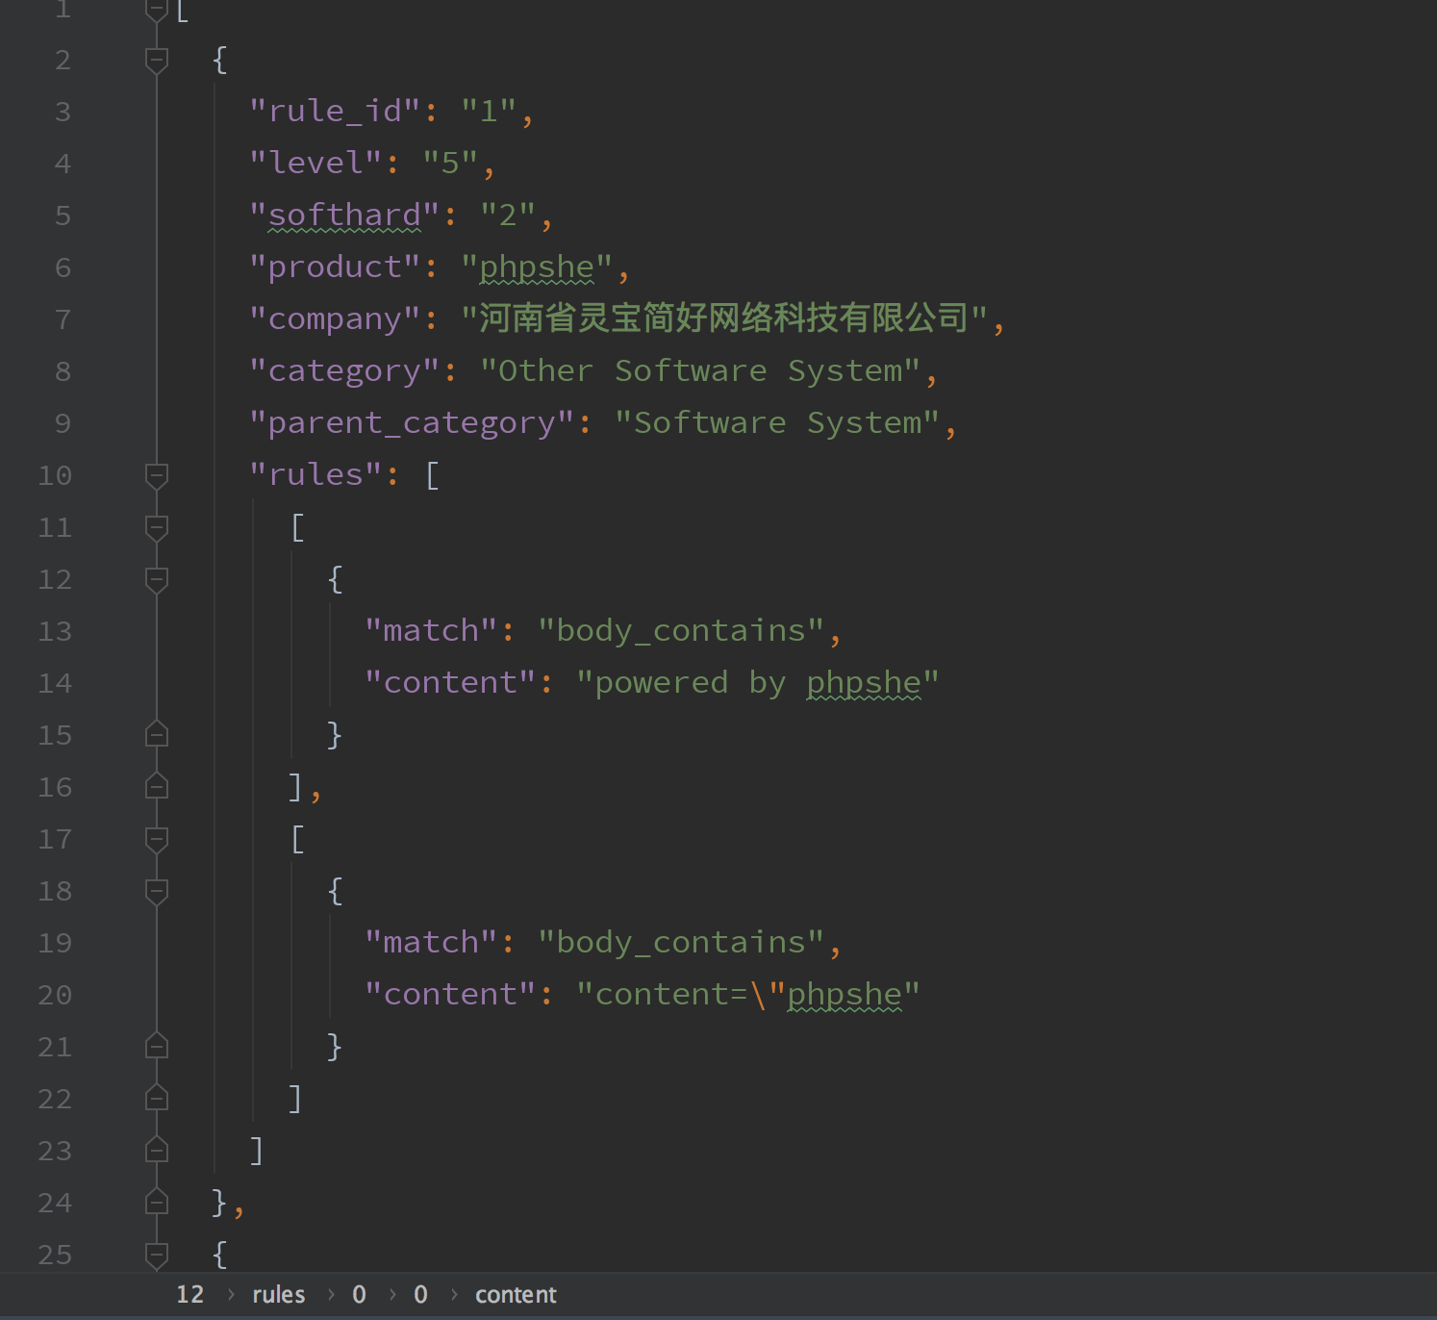Click the first '0' breadcrumb after rules
This screenshot has width=1437, height=1320.
pyautogui.click(x=359, y=1295)
